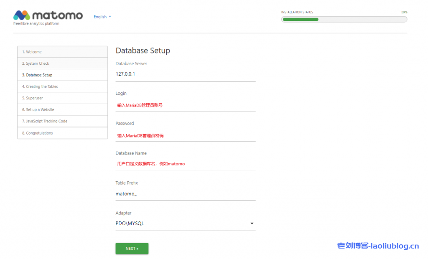Choose the Superuser step
Image resolution: width=428 pixels, height=259 pixels.
pyautogui.click(x=62, y=98)
